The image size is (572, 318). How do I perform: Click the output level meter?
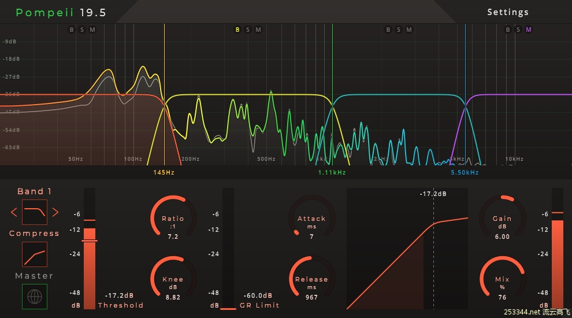point(558,249)
